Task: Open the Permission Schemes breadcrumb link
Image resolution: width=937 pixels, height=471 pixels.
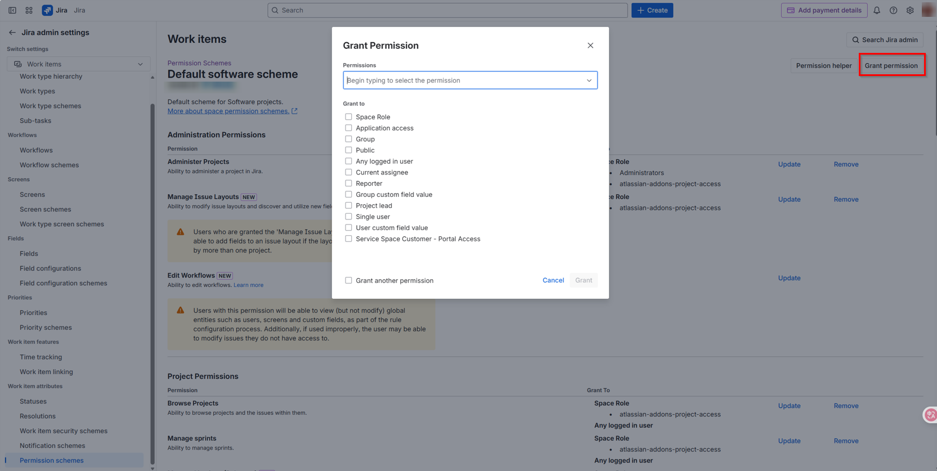Action: (199, 63)
